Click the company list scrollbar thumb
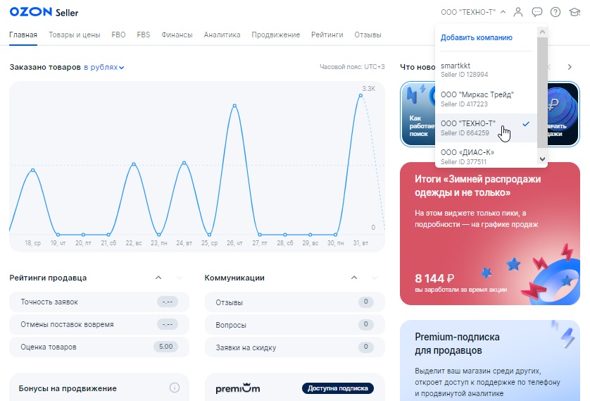Viewport: 590px width, 401px height. point(542,92)
